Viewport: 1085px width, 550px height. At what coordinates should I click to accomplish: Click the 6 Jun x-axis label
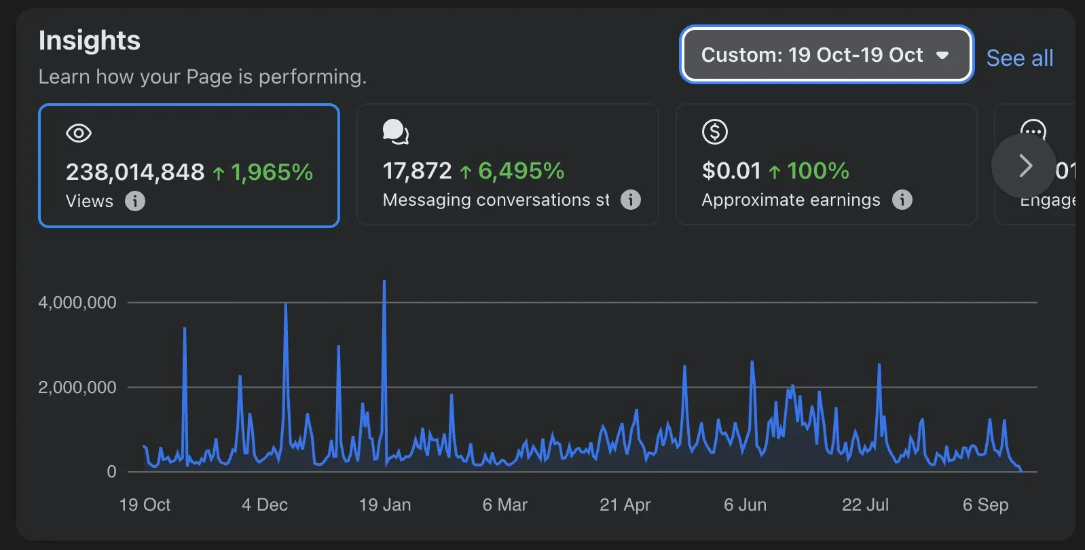(745, 505)
